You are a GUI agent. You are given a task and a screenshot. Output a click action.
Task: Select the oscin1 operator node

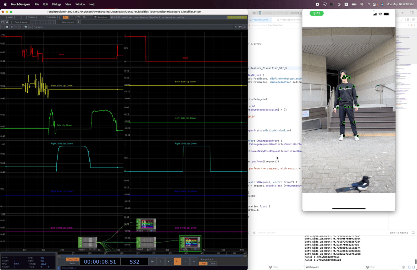click(x=88, y=243)
